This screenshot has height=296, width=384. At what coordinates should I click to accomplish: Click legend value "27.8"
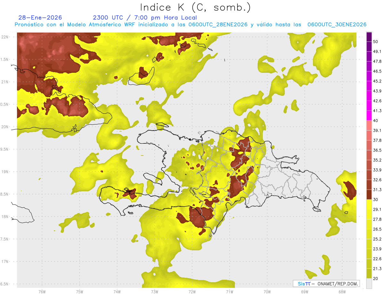coord(377,219)
